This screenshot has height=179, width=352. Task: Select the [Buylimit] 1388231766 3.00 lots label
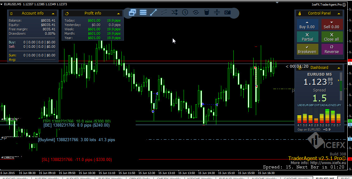pos(76,140)
